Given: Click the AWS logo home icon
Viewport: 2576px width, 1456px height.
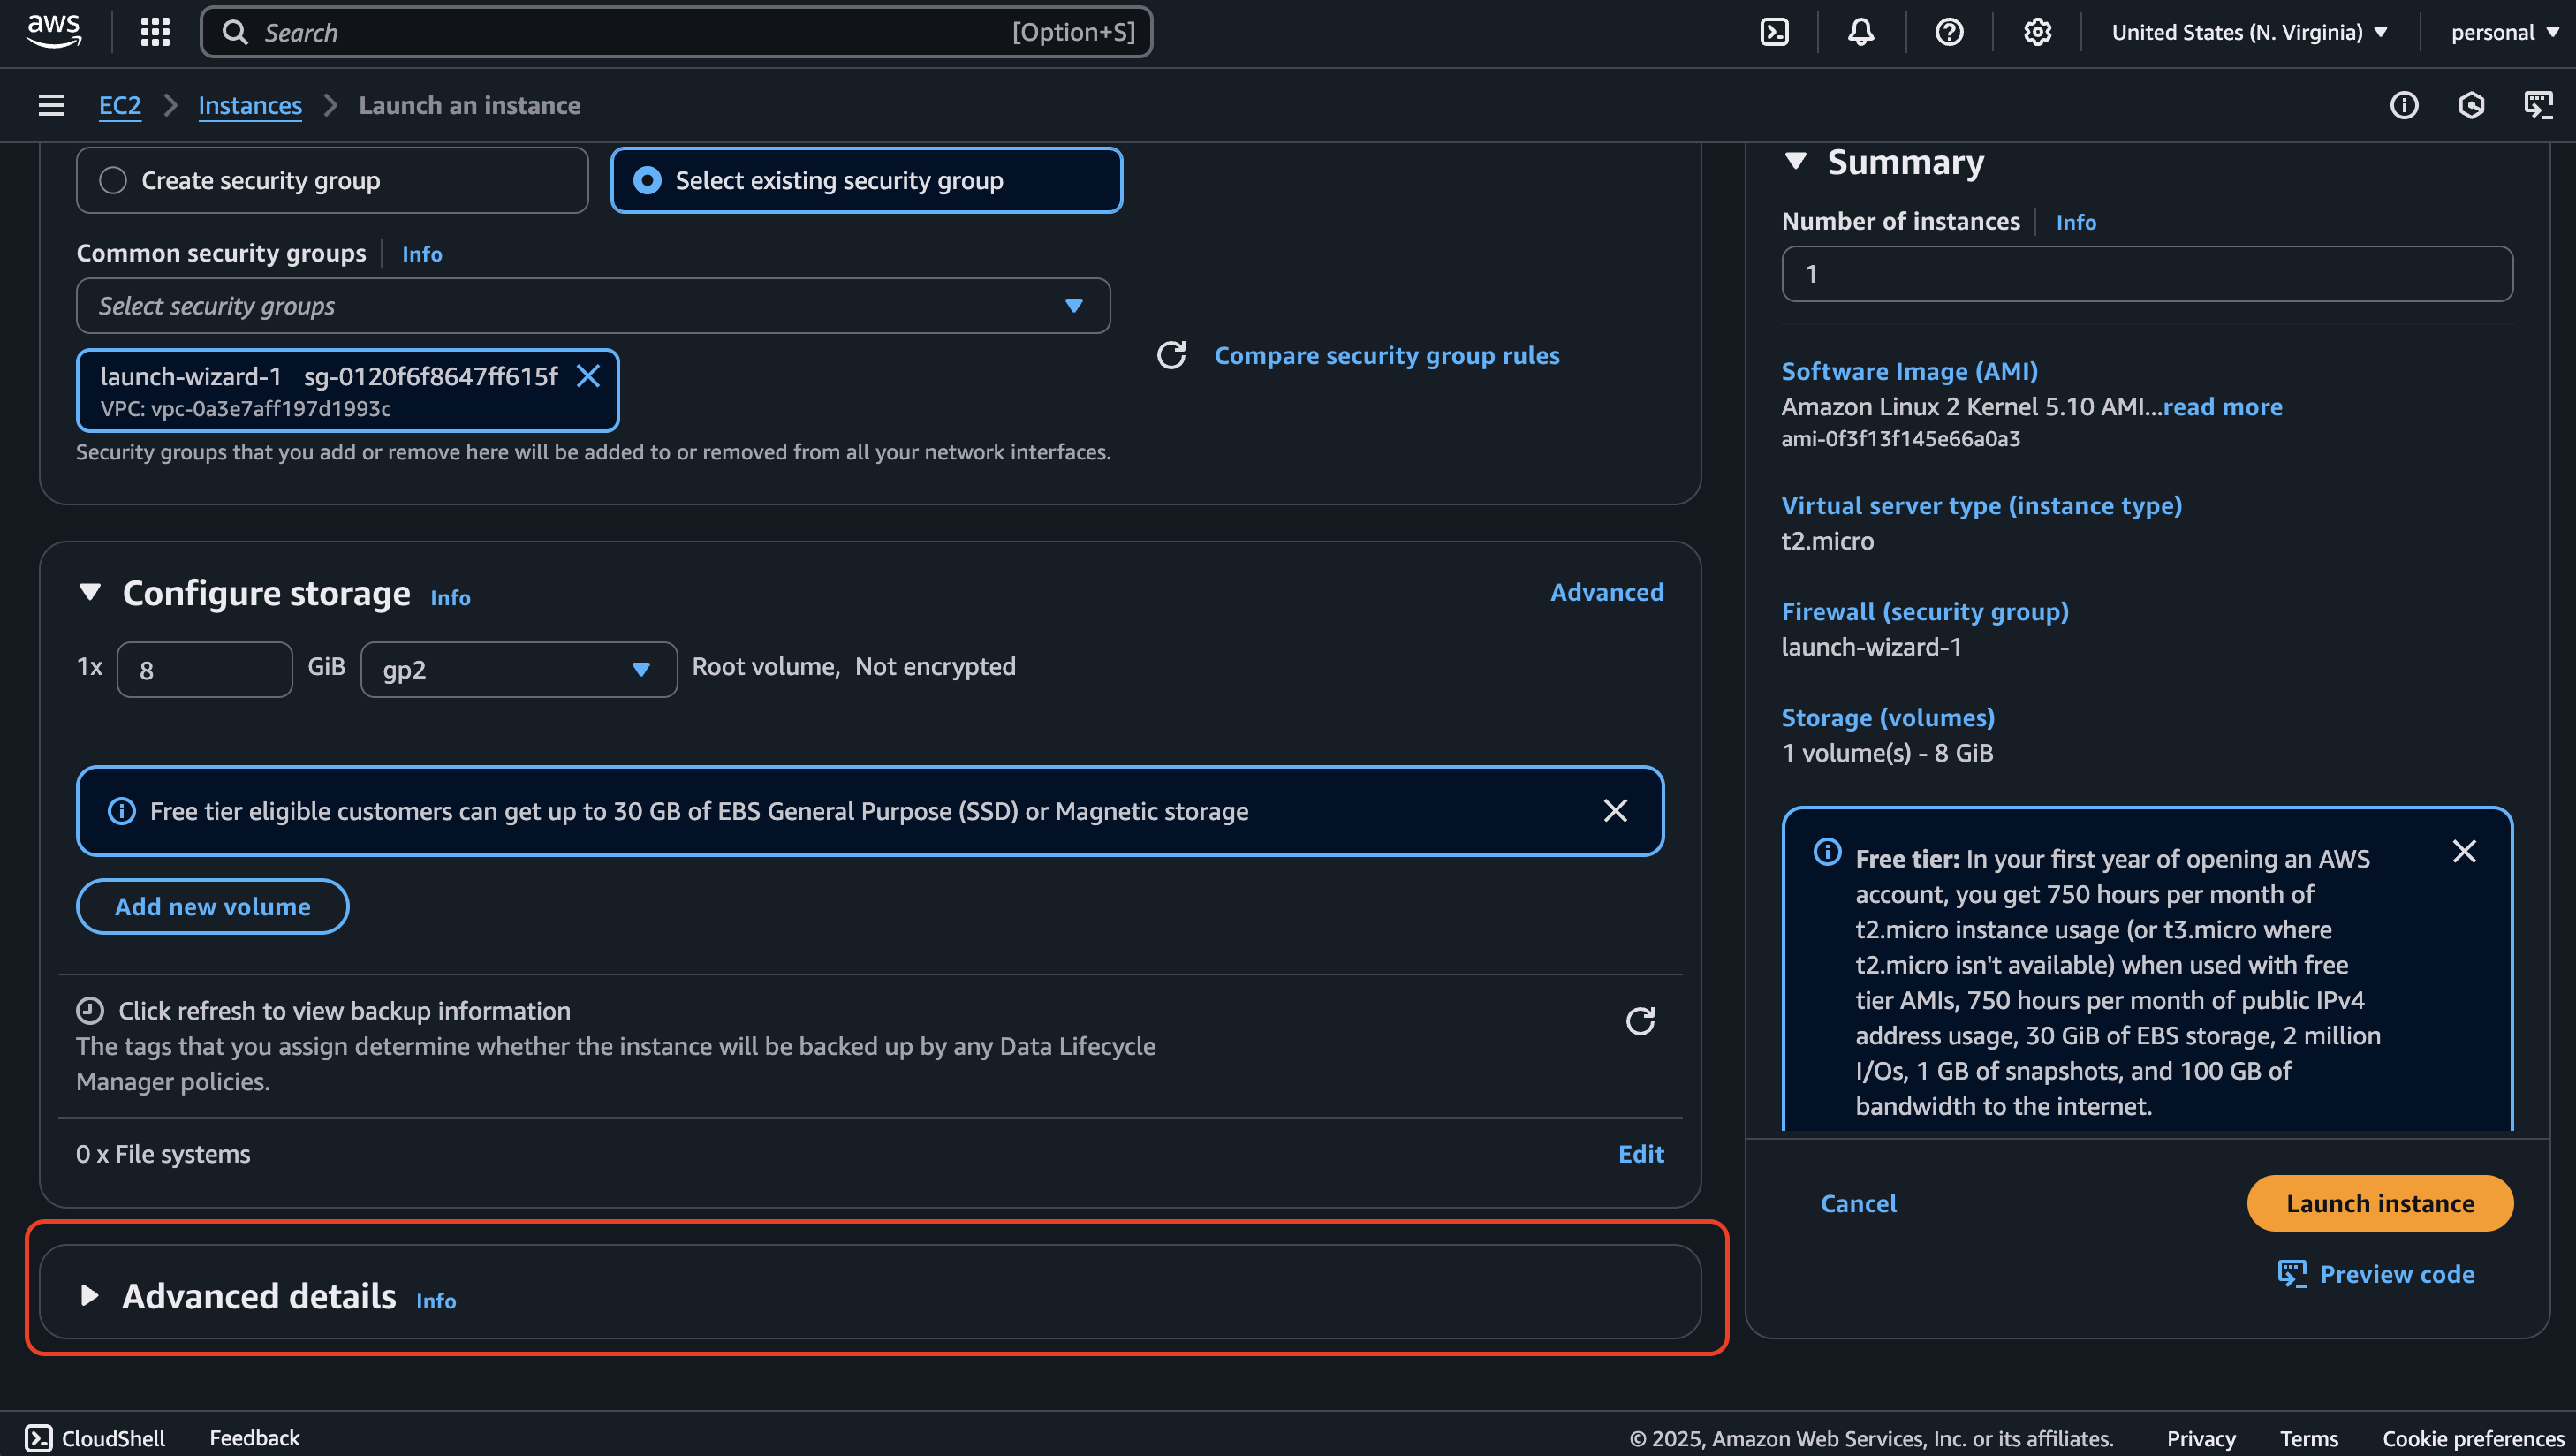Looking at the screenshot, I should [54, 32].
